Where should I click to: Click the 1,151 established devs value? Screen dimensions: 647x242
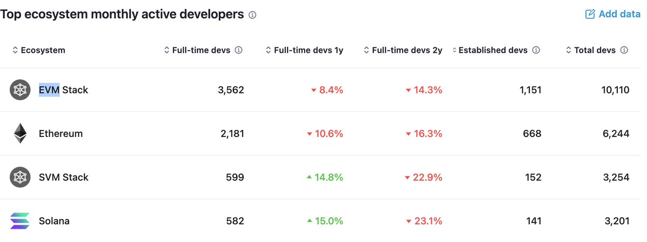pyautogui.click(x=529, y=90)
